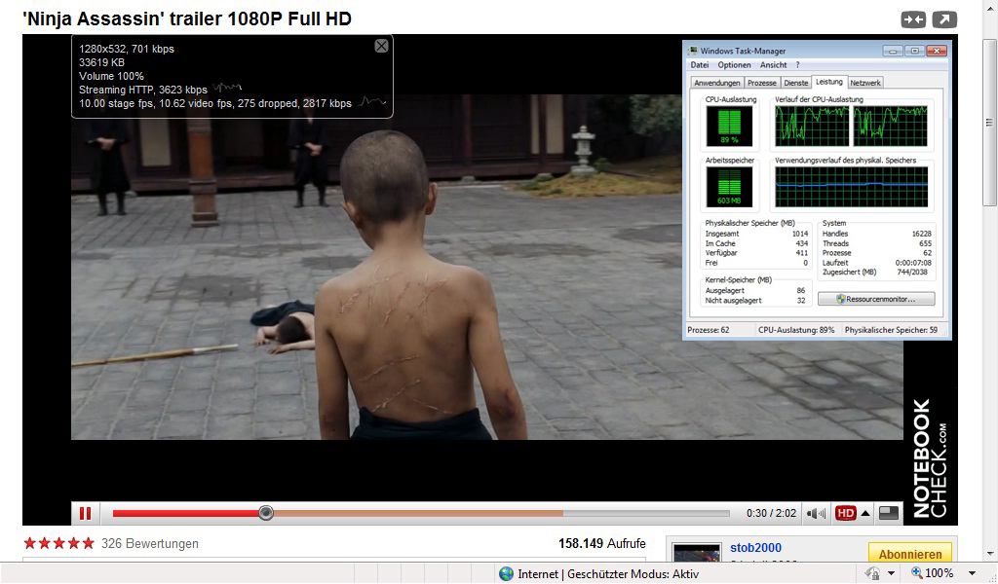Click the Task-Manager title bar icon
This screenshot has height=584, width=998.
click(x=693, y=51)
